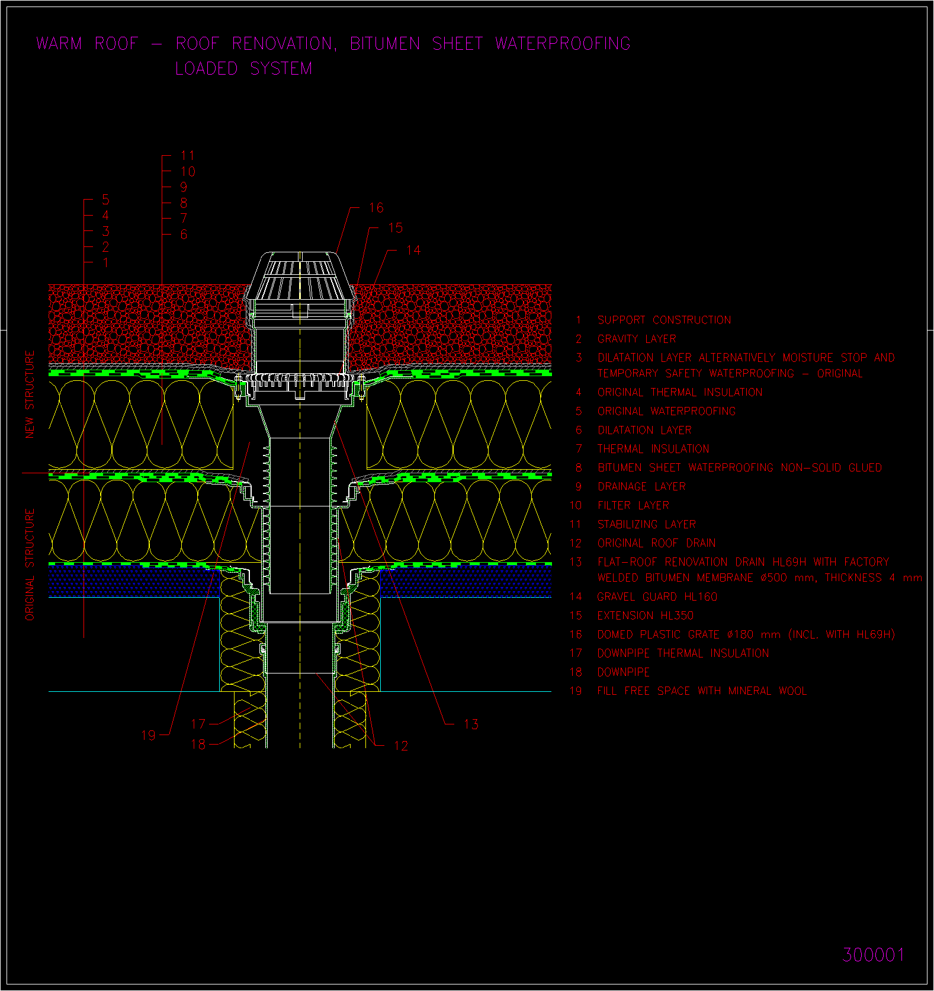Image resolution: width=934 pixels, height=991 pixels.
Task: Click callout number 17 near downpipe
Action: pos(198,724)
